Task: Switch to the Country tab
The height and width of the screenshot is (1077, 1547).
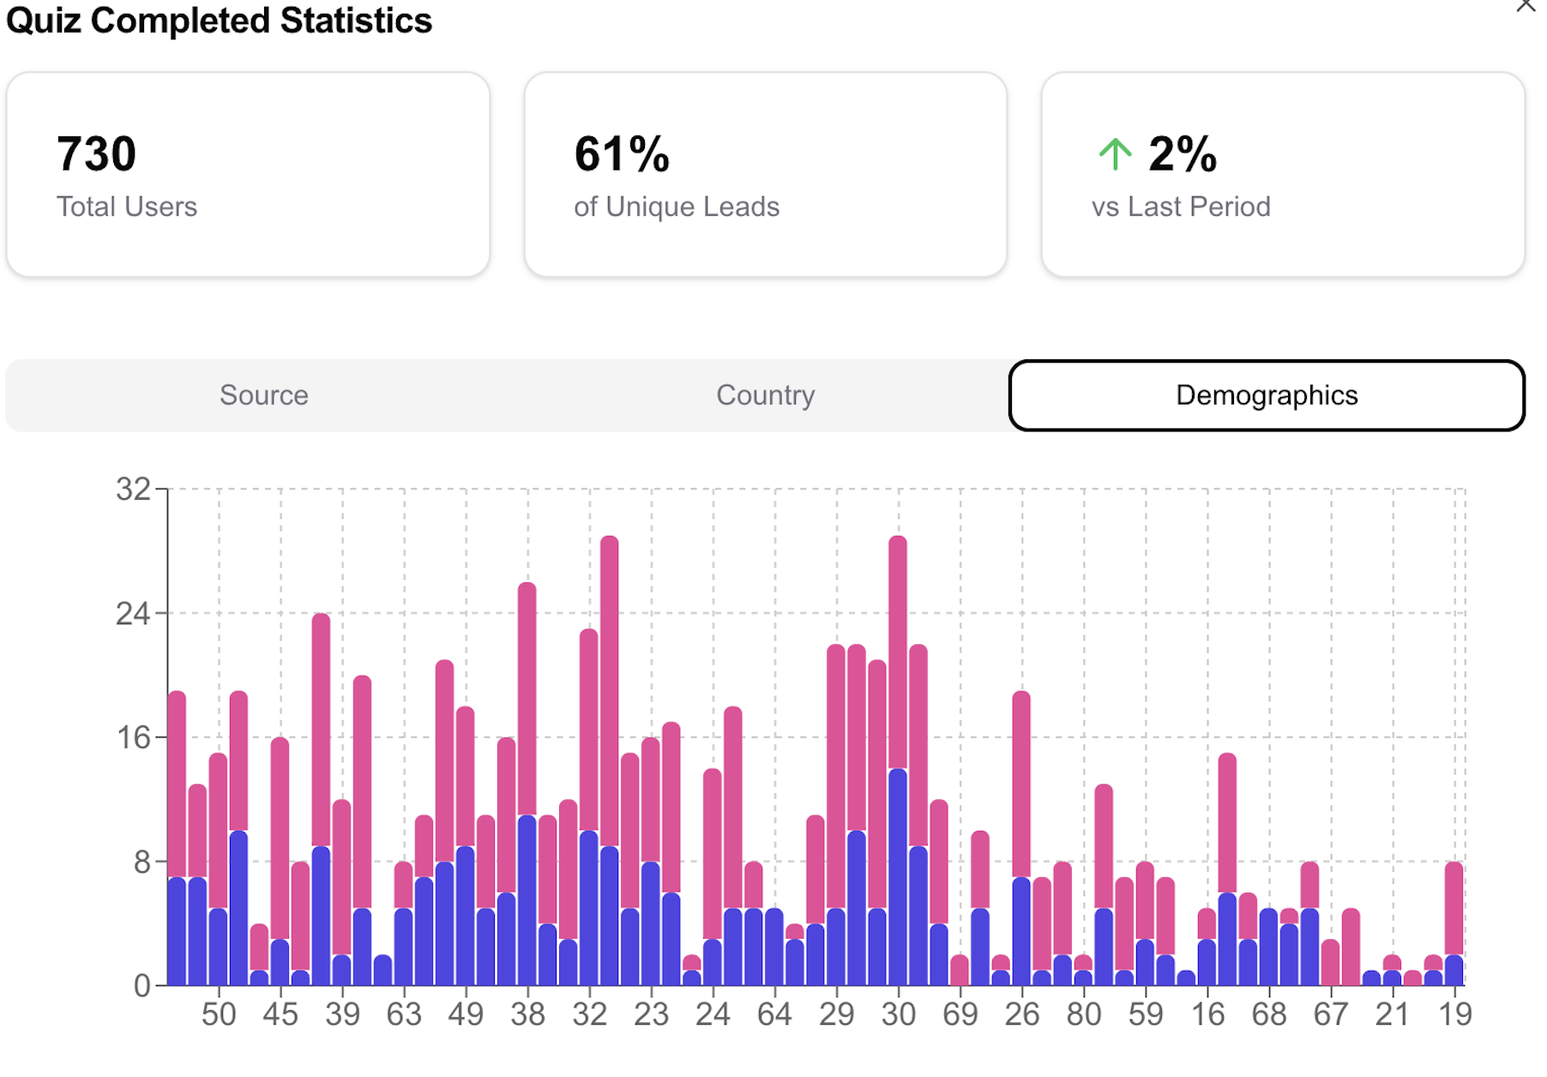Action: click(764, 395)
